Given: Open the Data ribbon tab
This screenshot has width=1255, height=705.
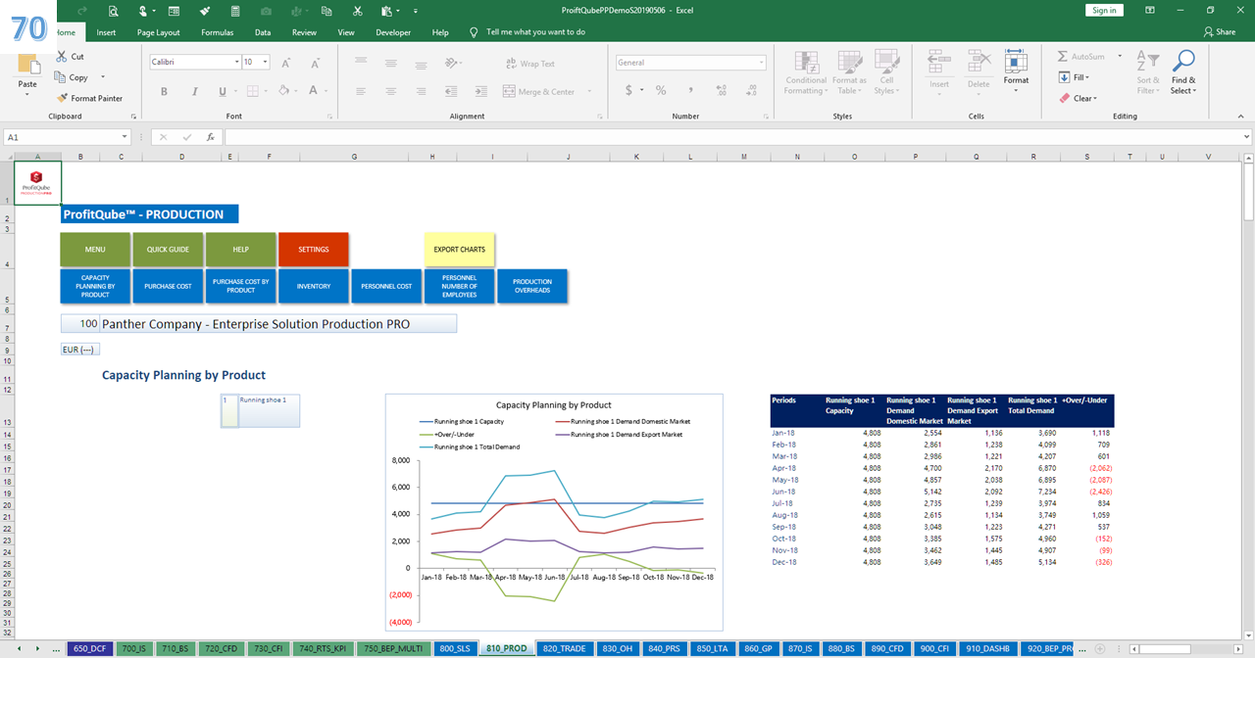Looking at the screenshot, I should (263, 32).
